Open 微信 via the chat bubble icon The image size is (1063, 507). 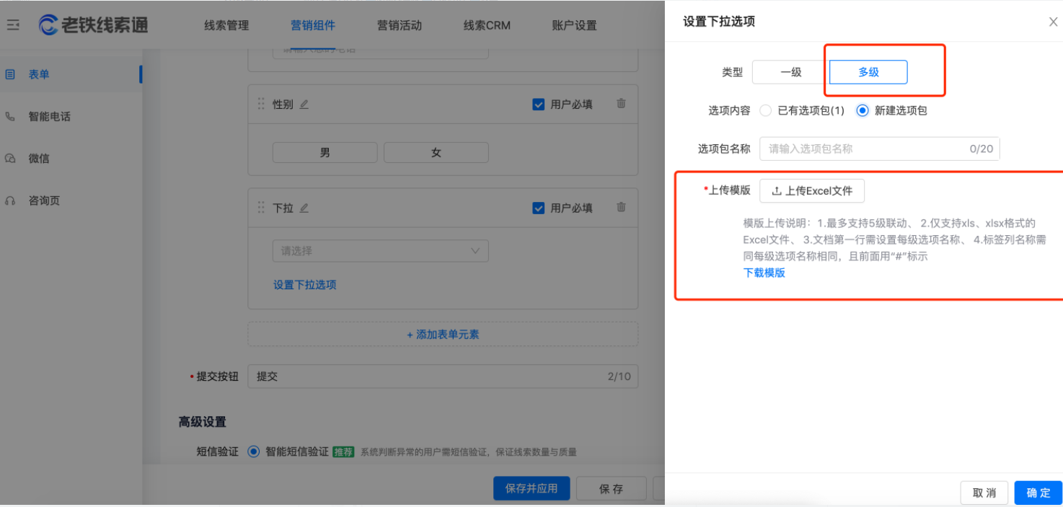(10, 158)
